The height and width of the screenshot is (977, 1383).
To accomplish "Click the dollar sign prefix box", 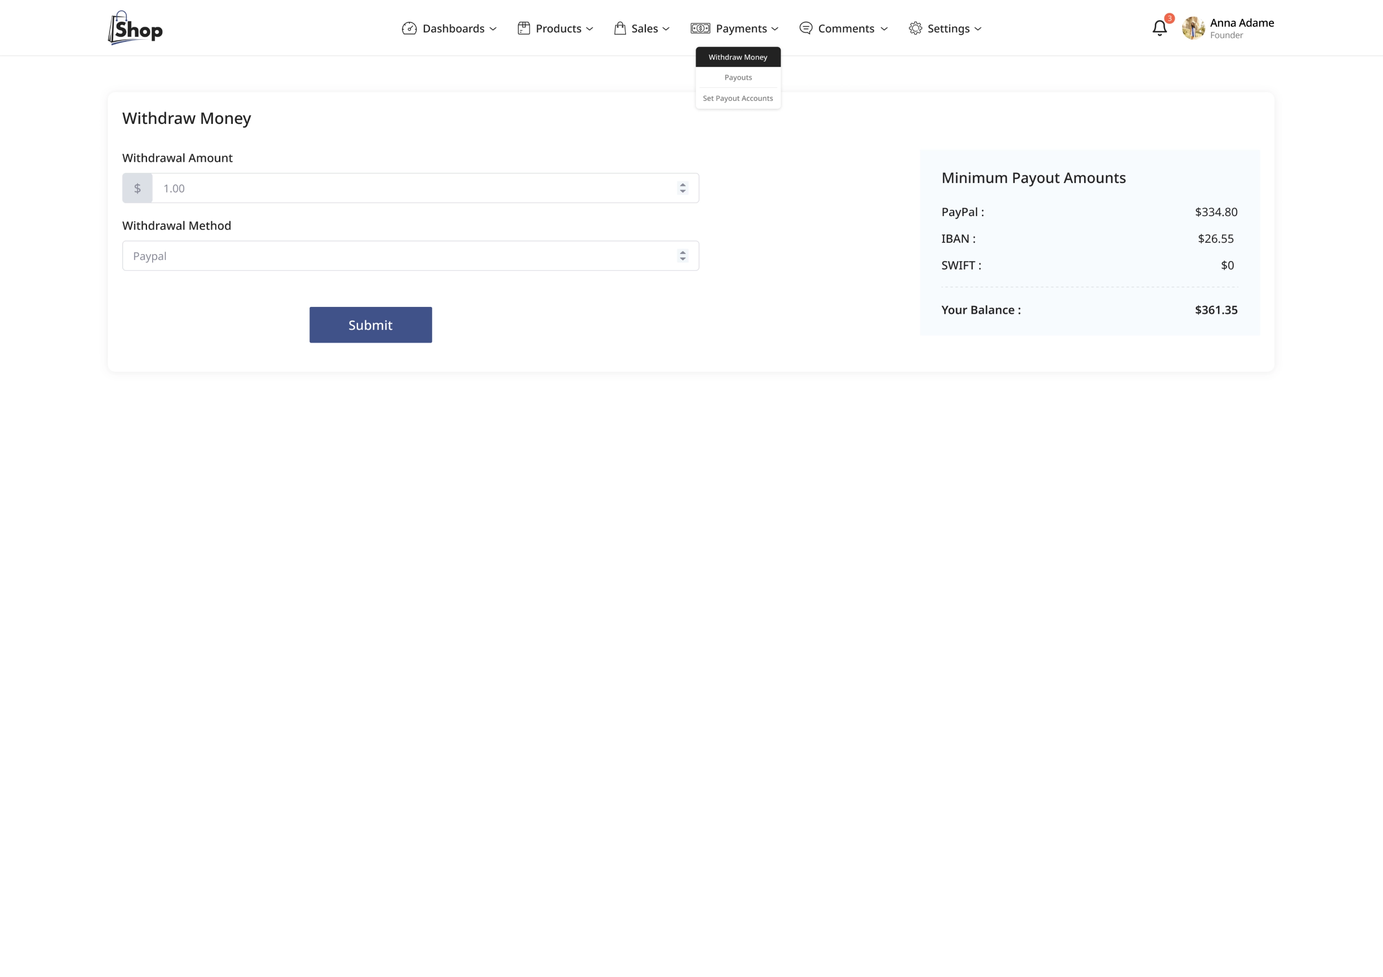I will (137, 188).
